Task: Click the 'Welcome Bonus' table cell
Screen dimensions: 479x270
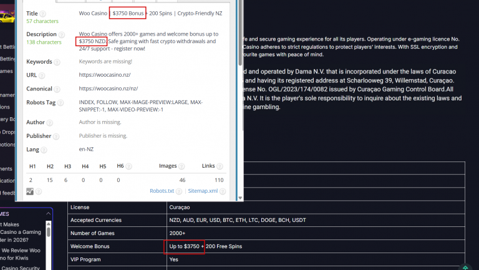Action: pos(117,246)
